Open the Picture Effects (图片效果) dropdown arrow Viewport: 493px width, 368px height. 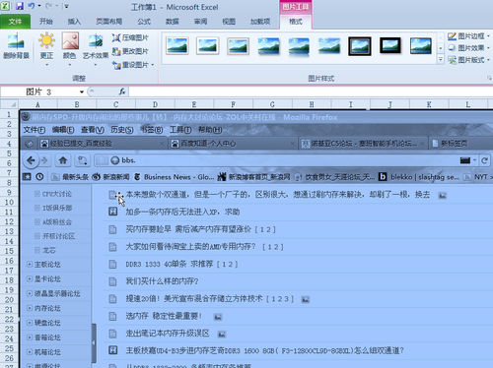click(x=488, y=48)
